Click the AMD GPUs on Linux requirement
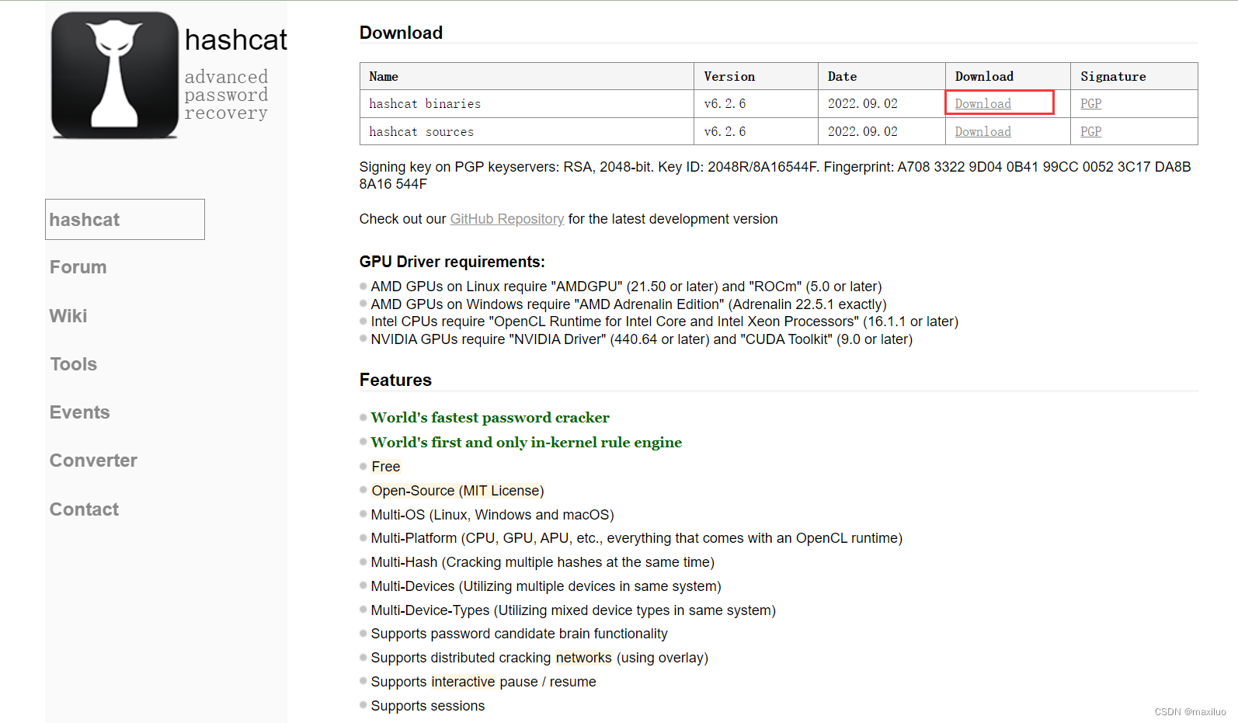Screen dimensions: 1238x723 pyautogui.click(x=627, y=287)
